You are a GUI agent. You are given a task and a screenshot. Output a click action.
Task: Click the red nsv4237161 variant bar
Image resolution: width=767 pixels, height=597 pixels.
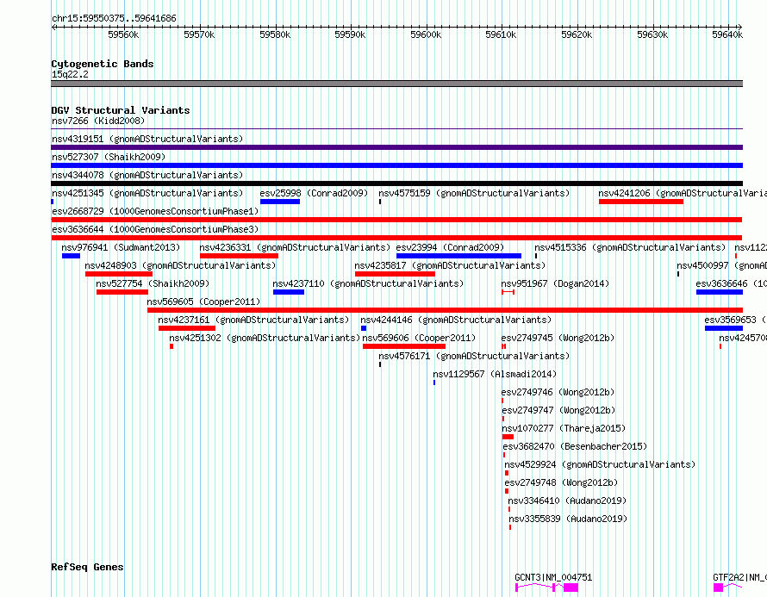click(187, 328)
